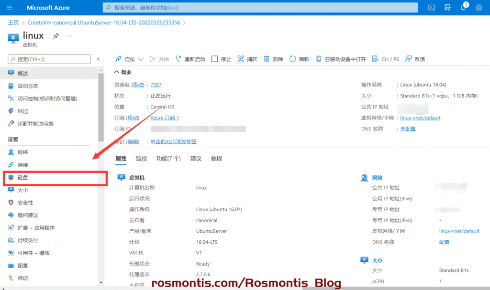This screenshot has height=290, width=490.
Task: Click 重新启动 to restart the VM
Action: point(190,59)
